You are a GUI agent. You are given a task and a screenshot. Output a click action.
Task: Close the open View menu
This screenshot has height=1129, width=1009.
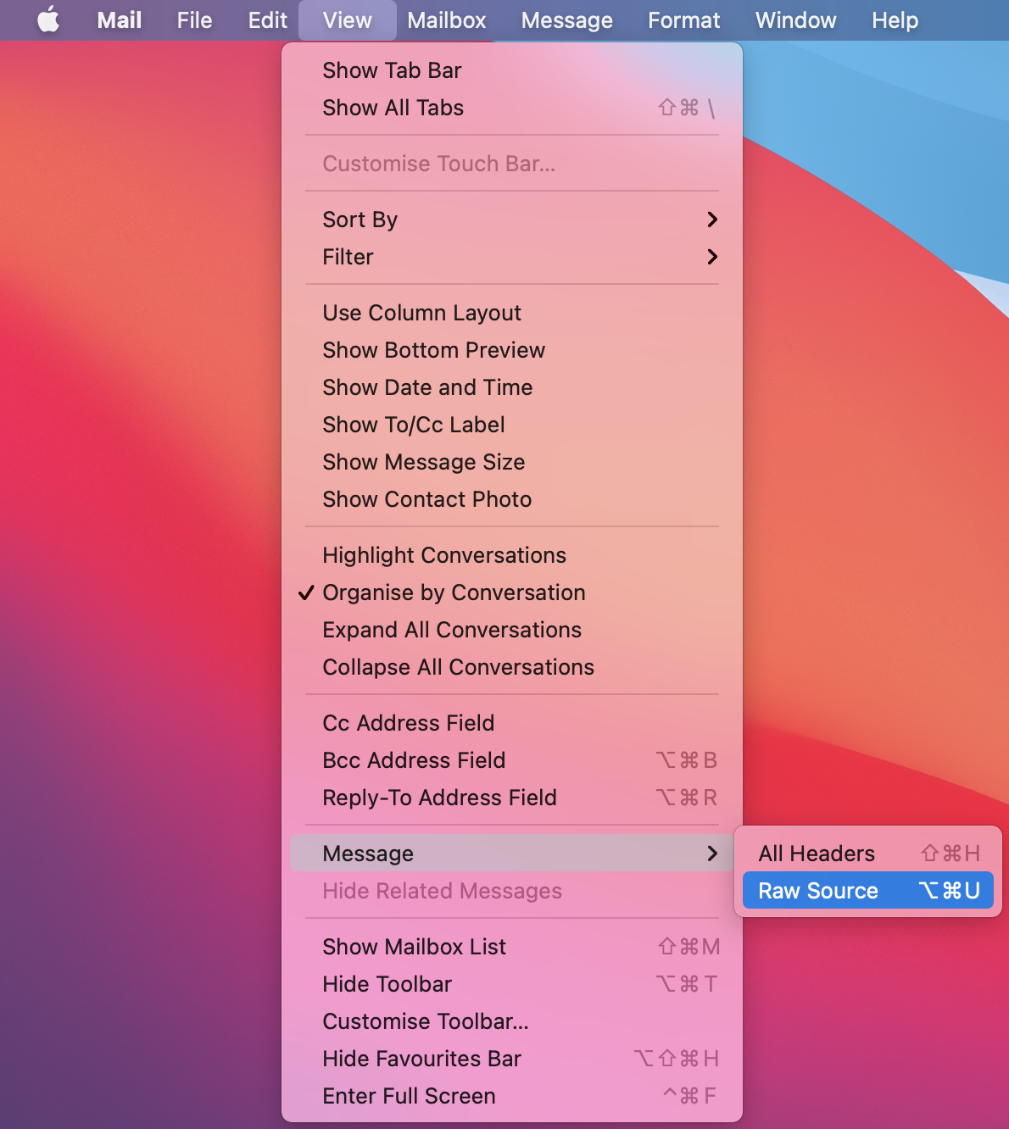tap(348, 20)
